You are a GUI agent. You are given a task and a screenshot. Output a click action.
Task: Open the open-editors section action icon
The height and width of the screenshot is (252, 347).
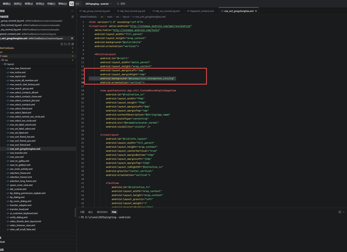(x=73, y=17)
